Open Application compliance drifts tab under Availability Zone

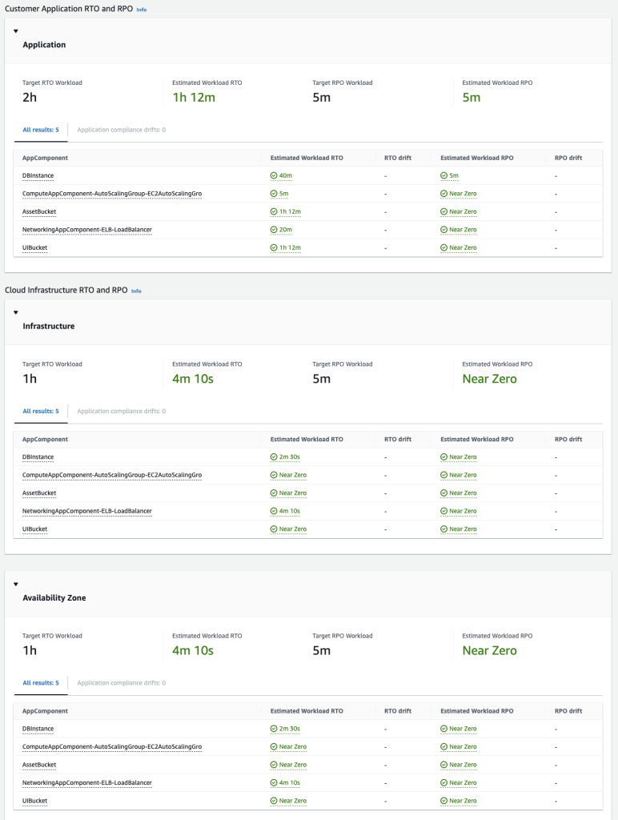point(122,683)
